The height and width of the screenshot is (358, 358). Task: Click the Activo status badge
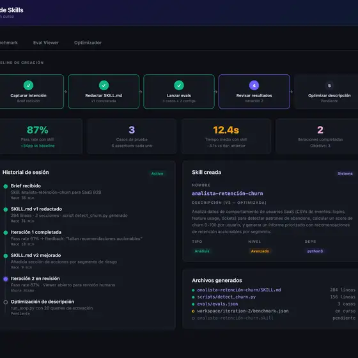tap(157, 173)
